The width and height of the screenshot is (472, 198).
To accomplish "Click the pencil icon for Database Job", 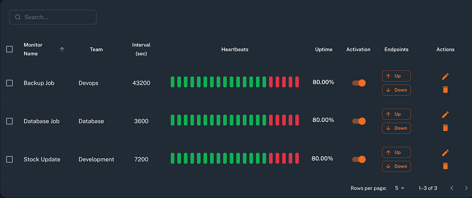I will 445,115.
